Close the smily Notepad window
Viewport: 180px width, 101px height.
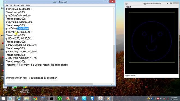[x=112, y=1]
